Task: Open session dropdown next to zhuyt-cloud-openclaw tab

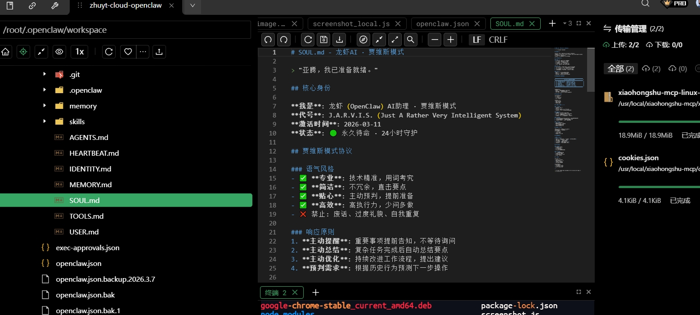Action: [193, 6]
